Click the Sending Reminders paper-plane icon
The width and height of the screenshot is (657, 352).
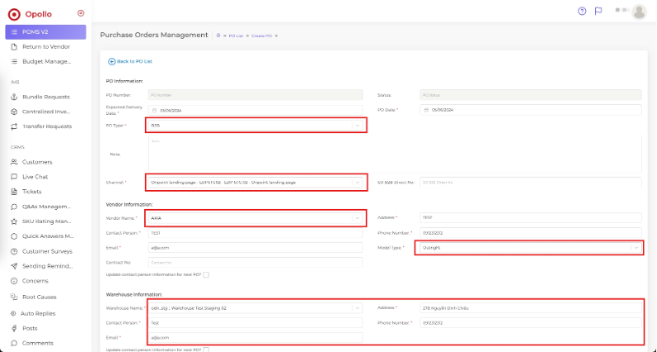tap(14, 266)
